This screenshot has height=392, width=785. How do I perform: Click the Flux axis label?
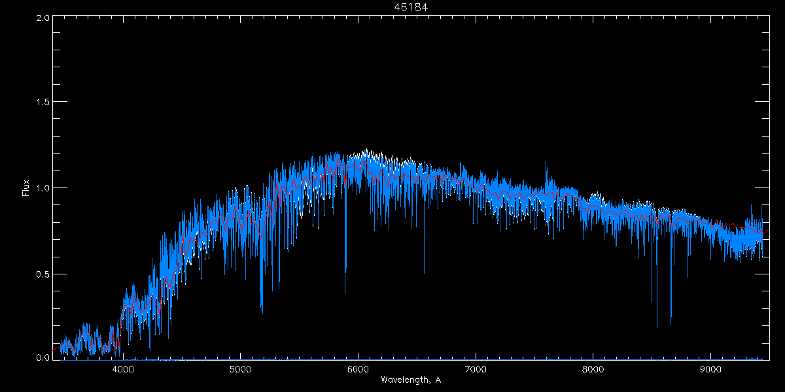[26, 188]
